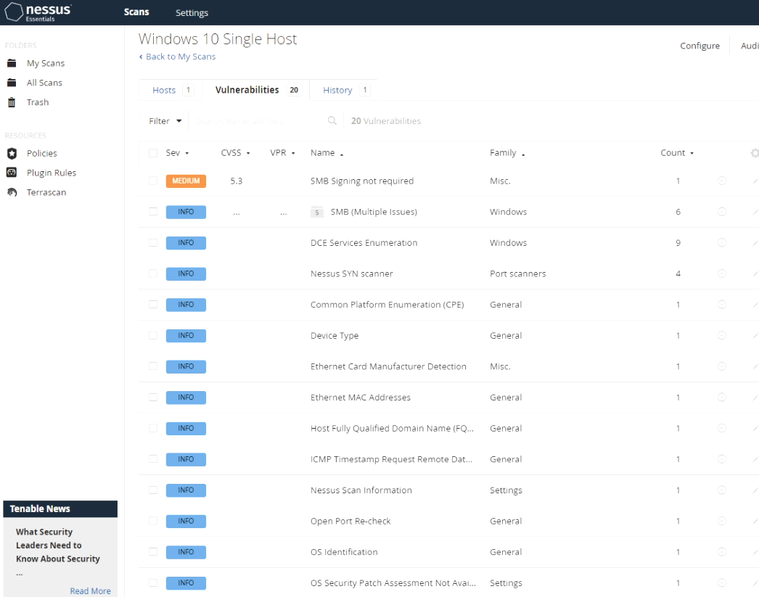Open the Filter dropdown

[164, 120]
